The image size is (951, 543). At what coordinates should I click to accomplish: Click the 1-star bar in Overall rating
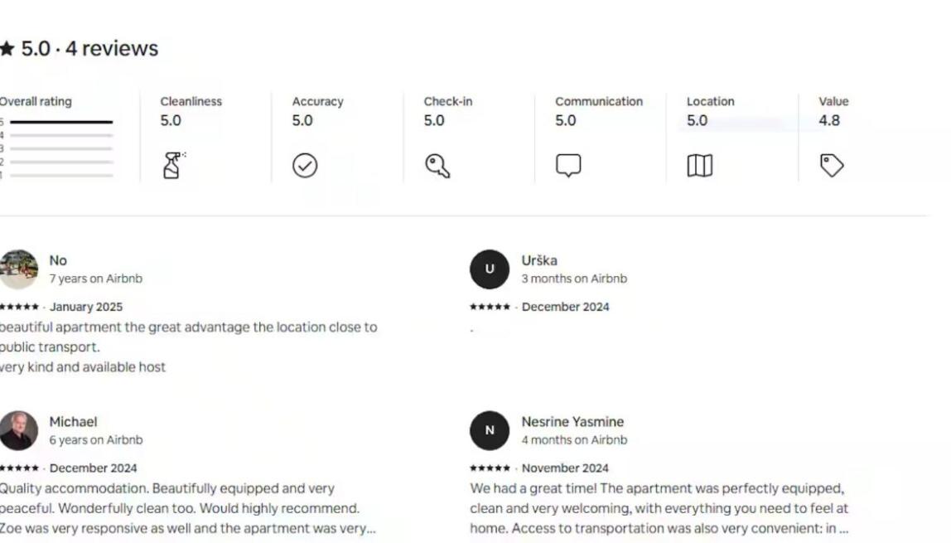click(x=61, y=175)
